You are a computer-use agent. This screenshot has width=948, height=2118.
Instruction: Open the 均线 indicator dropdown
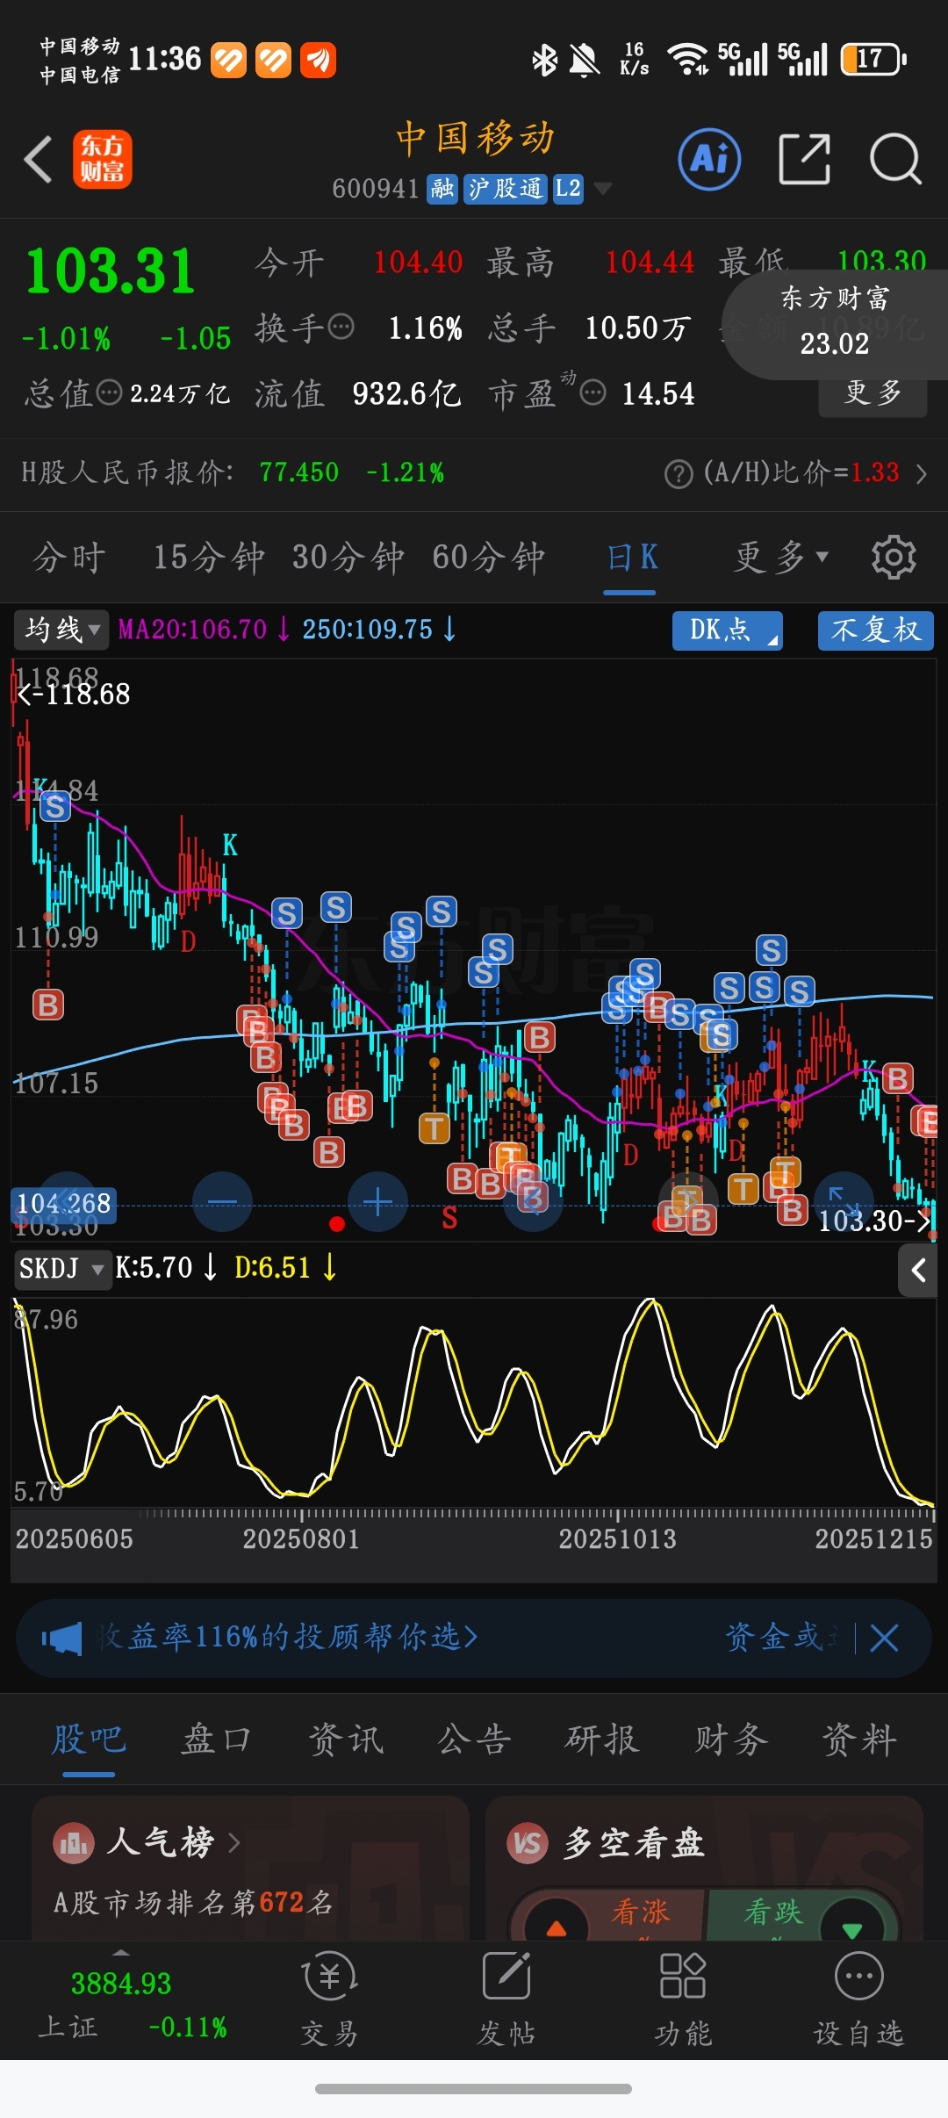[x=61, y=630]
